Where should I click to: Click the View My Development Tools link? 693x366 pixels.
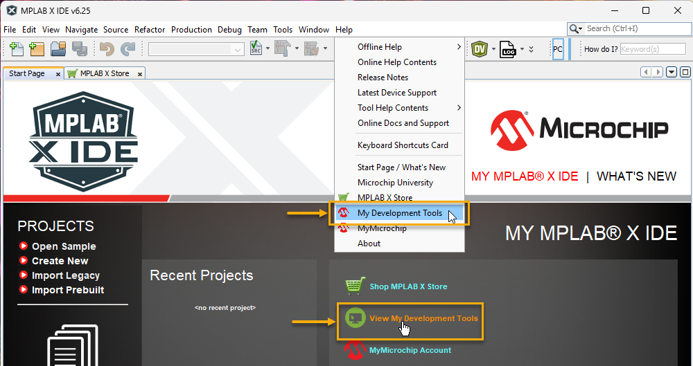coord(423,318)
